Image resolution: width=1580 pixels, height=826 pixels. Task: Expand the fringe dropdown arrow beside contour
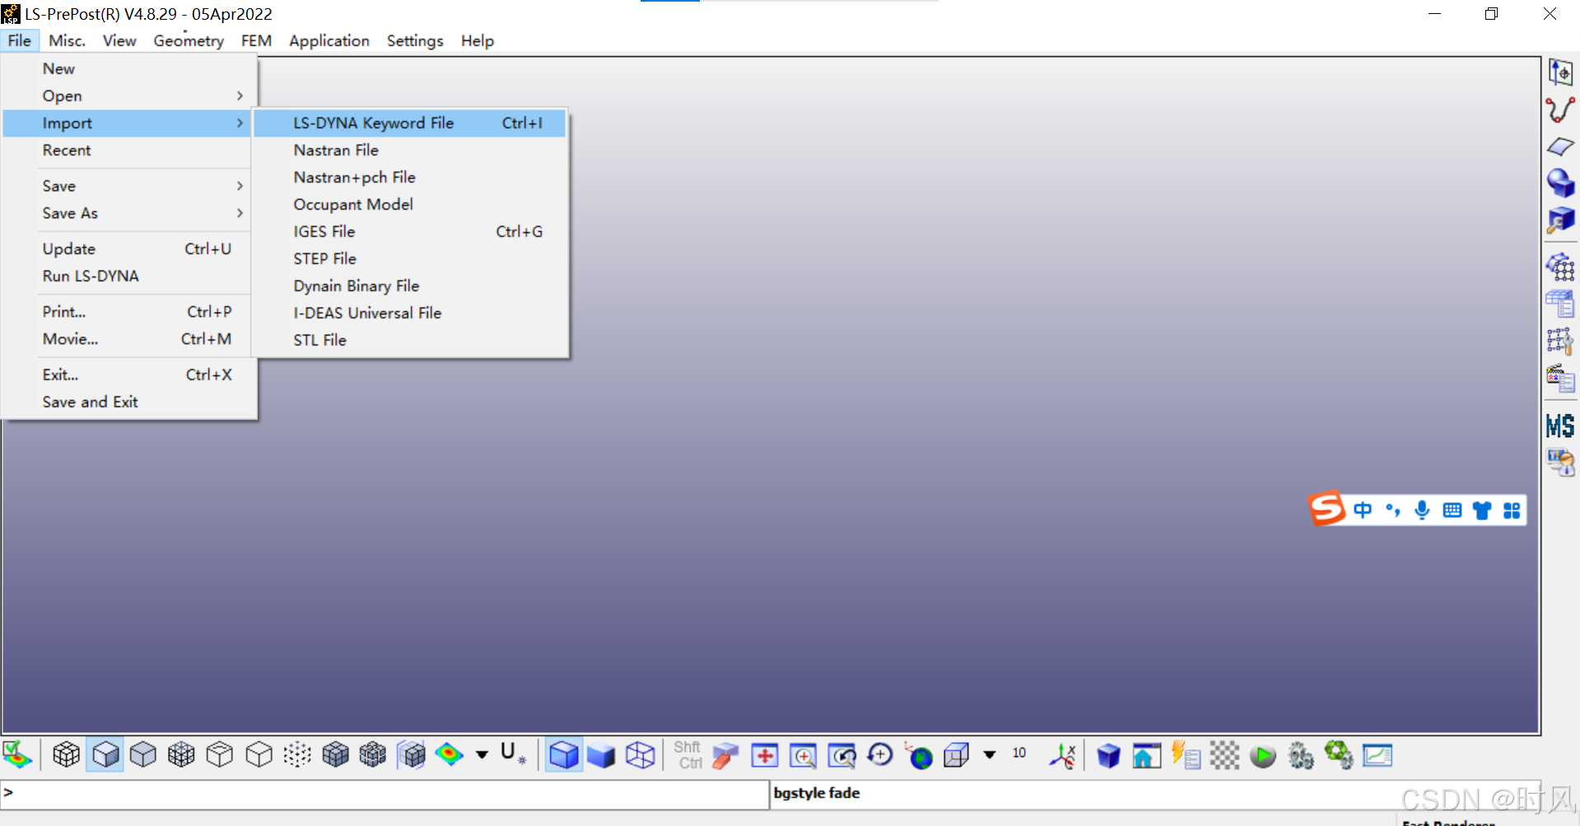[482, 754]
